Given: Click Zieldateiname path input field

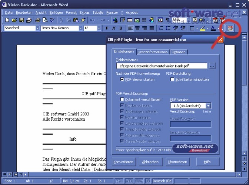Looking at the screenshot, I should pos(162,66).
